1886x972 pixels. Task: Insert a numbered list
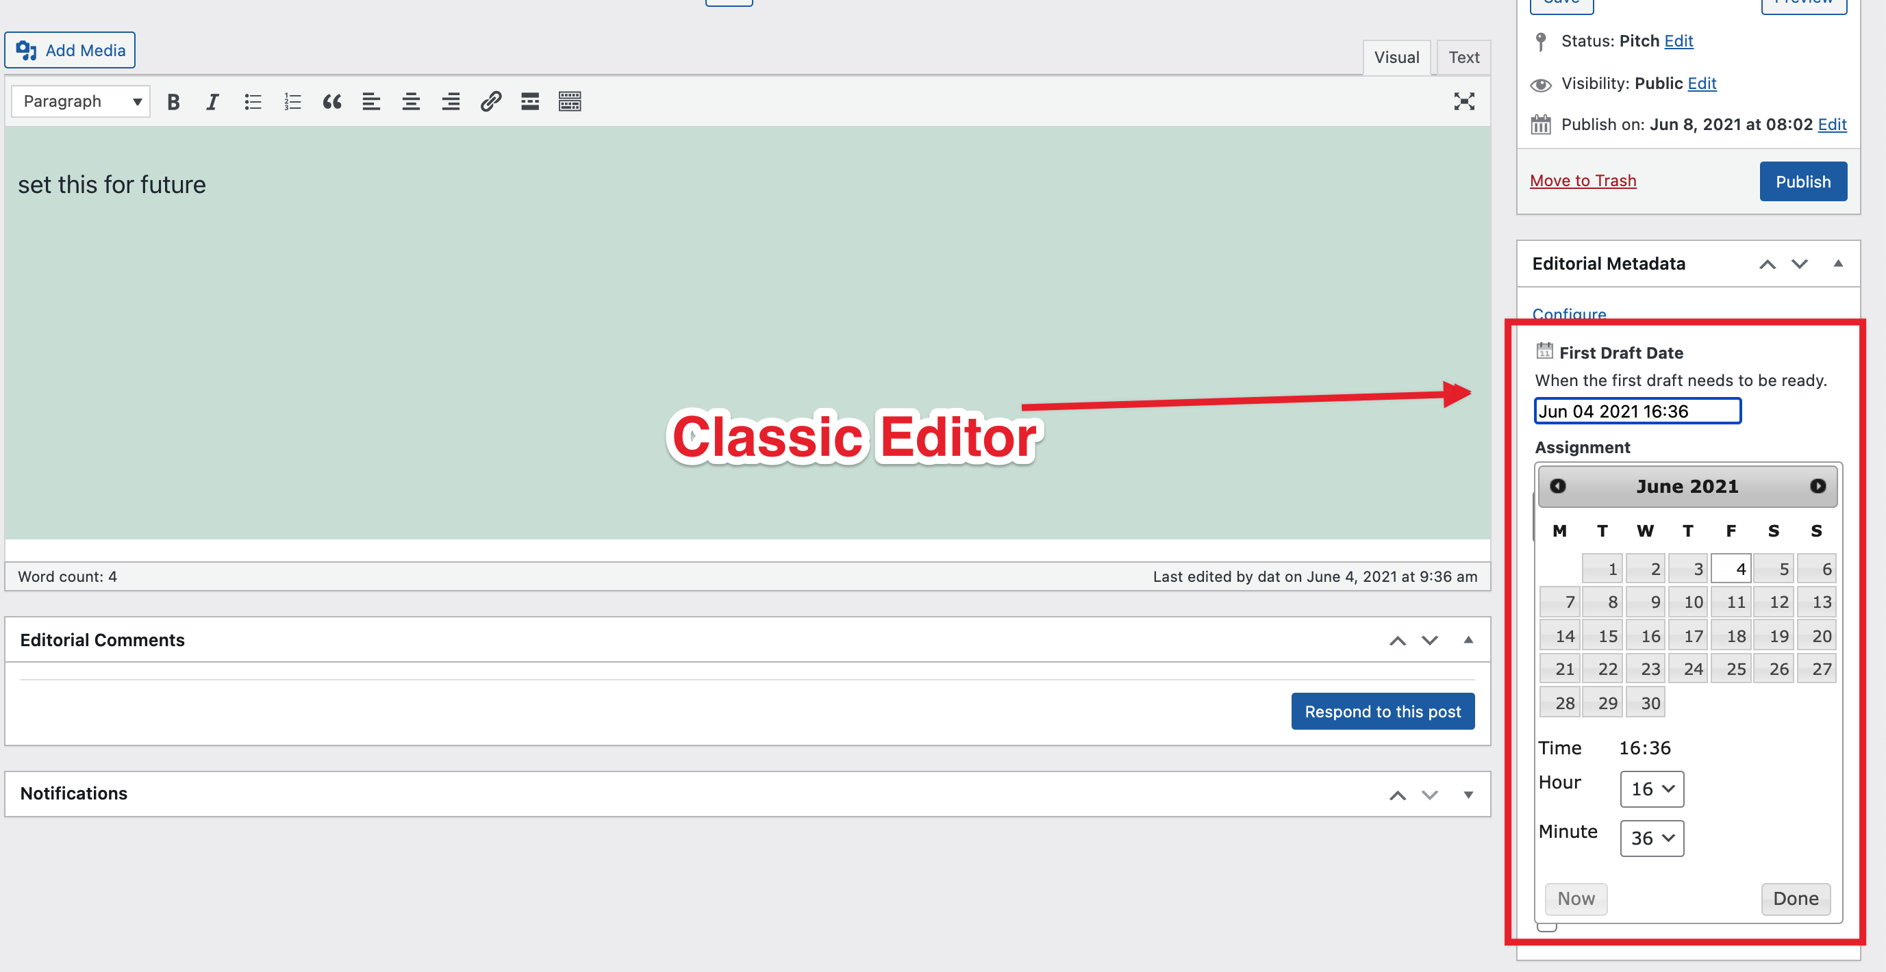click(292, 102)
